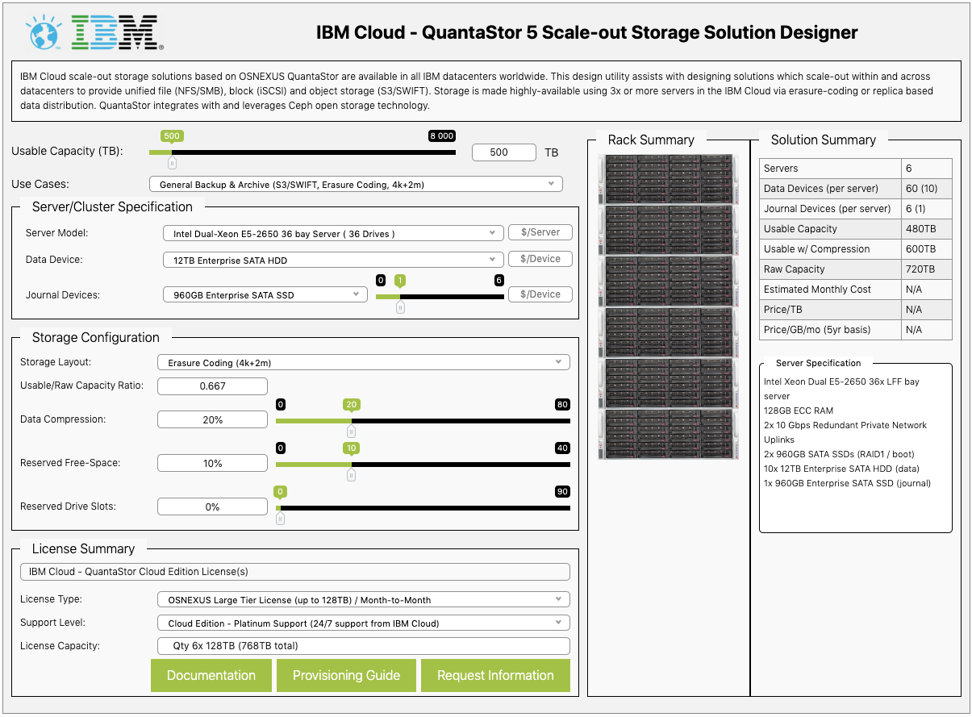The width and height of the screenshot is (972, 717).
Task: Open the Journal Devices dropdown
Action: coord(265,294)
